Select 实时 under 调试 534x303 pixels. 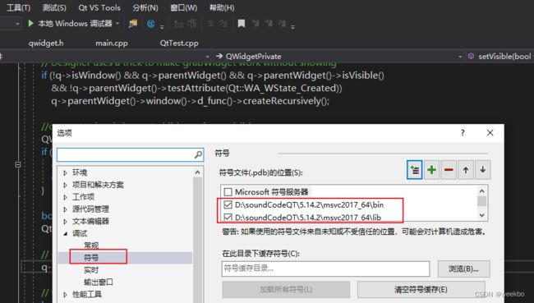pos(91,270)
